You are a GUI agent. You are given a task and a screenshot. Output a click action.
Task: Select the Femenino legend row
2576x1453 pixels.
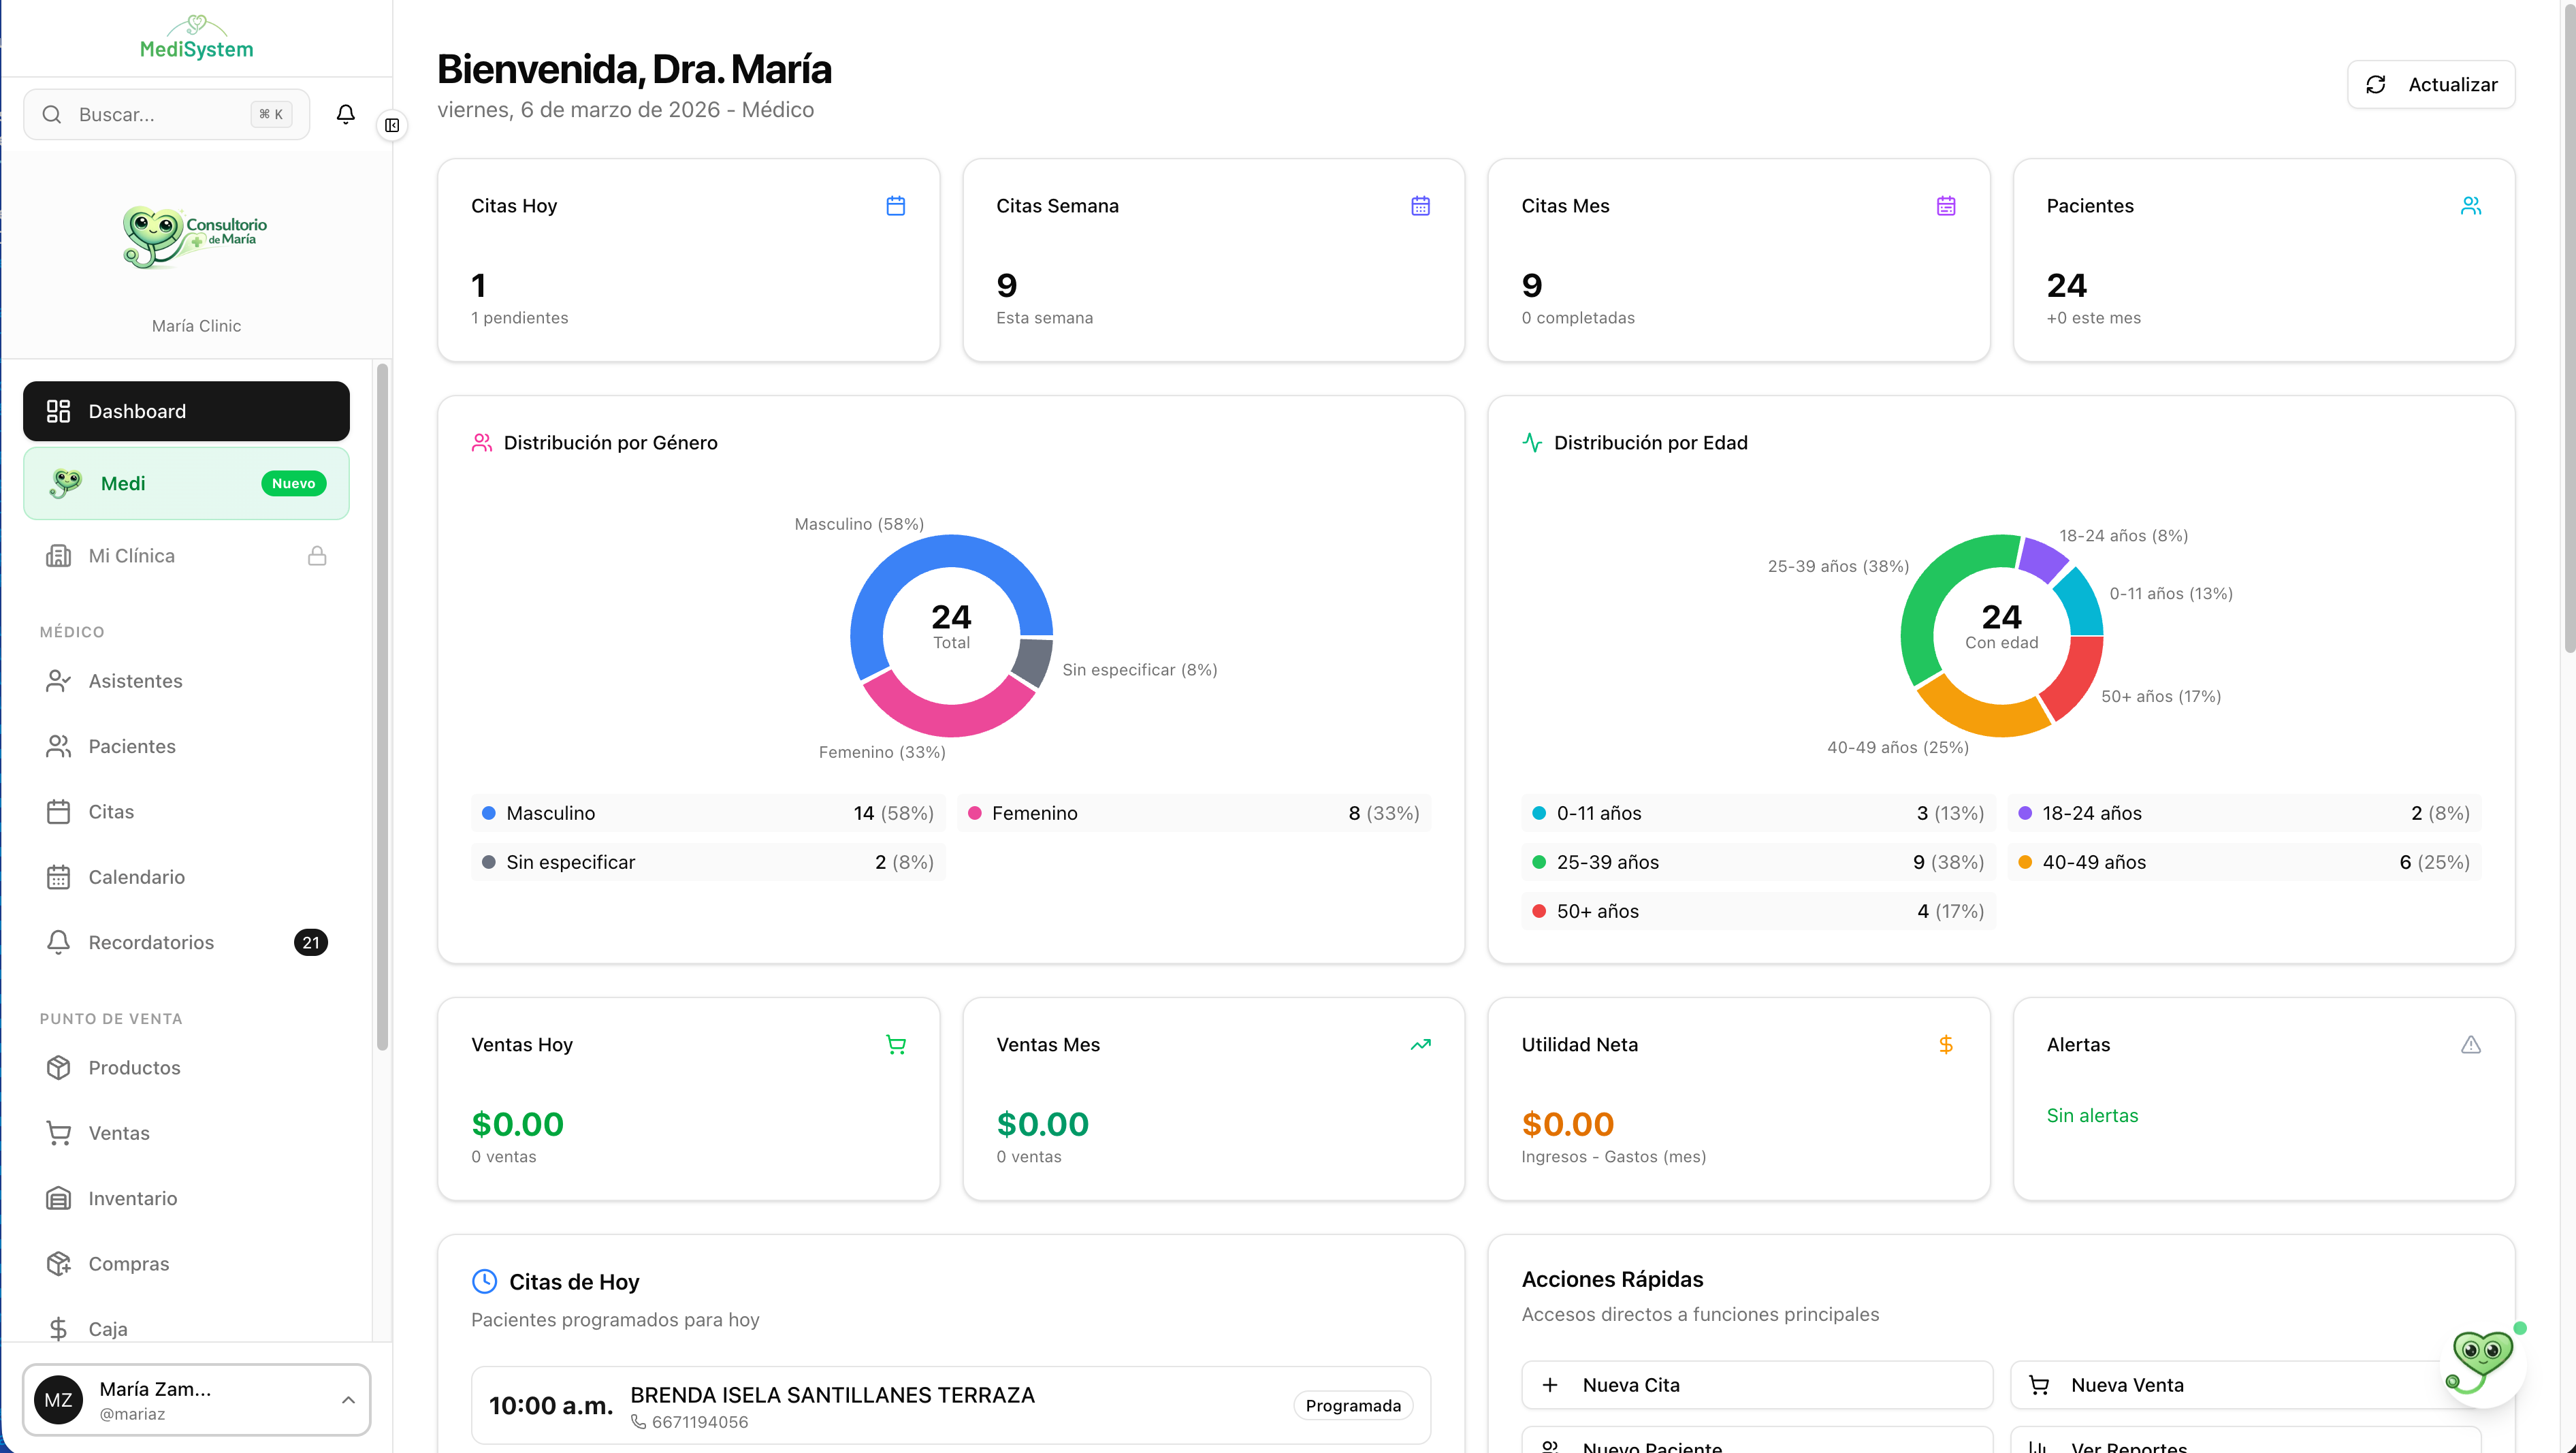point(1194,813)
